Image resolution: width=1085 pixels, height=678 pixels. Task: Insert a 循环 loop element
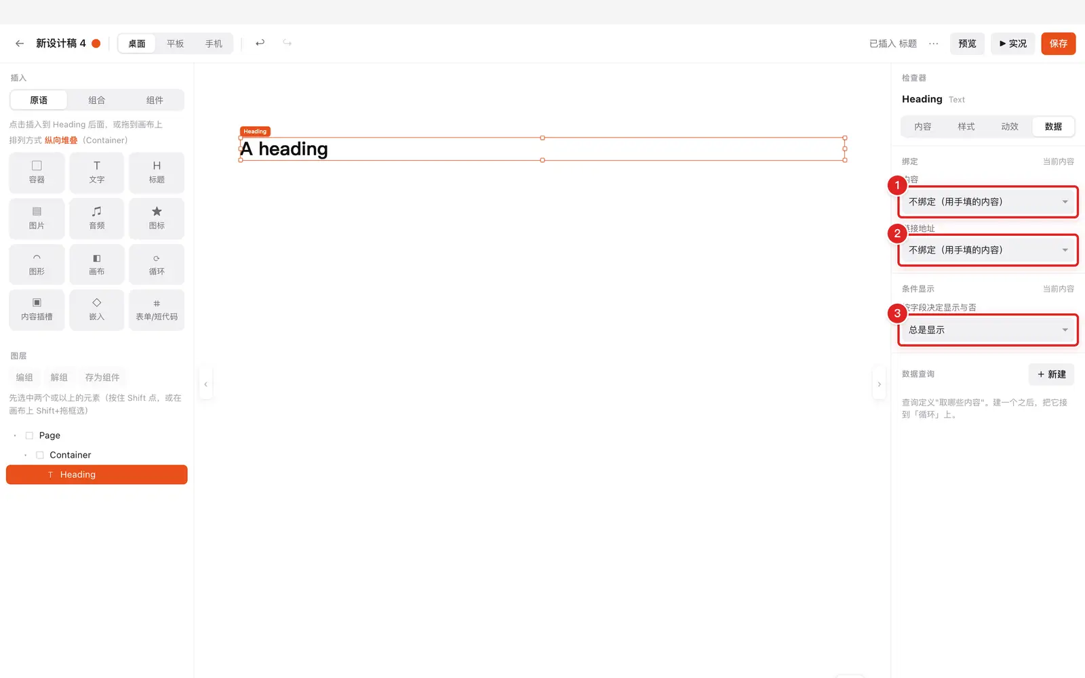point(157,264)
